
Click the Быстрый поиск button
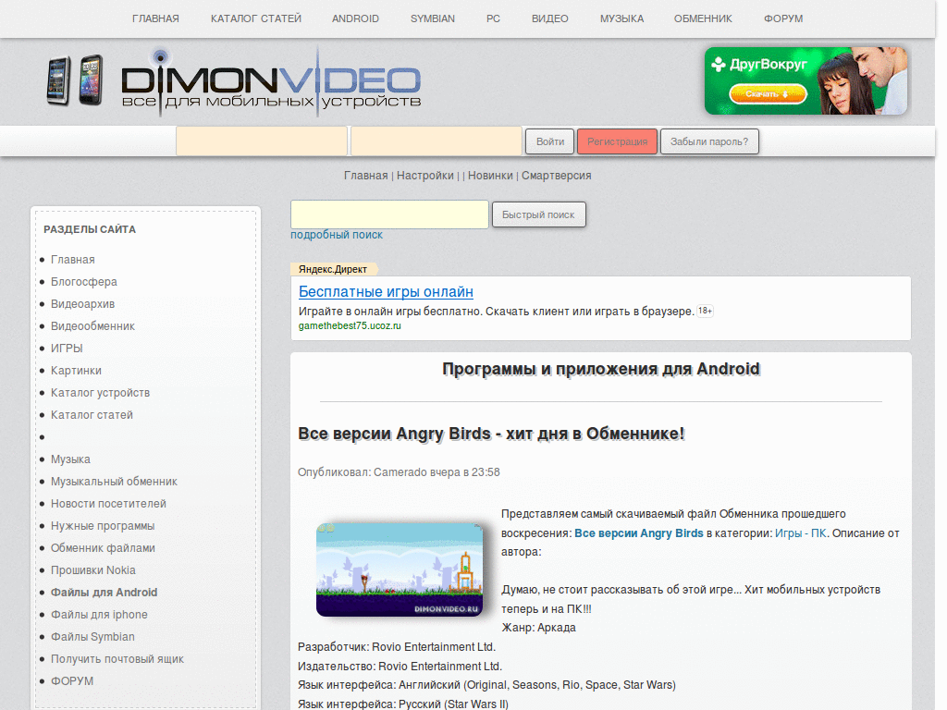tap(538, 214)
